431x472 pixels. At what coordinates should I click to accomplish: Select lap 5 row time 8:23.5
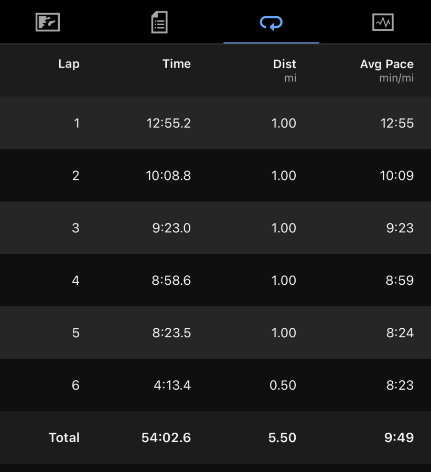(x=171, y=332)
